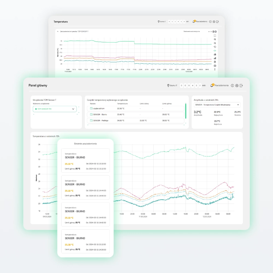
Task: Collapse the Zestawienie temperatur panel using left chevron
Action: (x=58, y=32)
